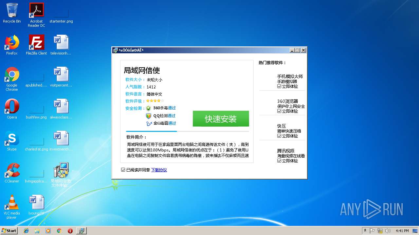The height and width of the screenshot is (235, 419).
Task: Click 通过 link next to 金山毒霸
Action: point(172,123)
